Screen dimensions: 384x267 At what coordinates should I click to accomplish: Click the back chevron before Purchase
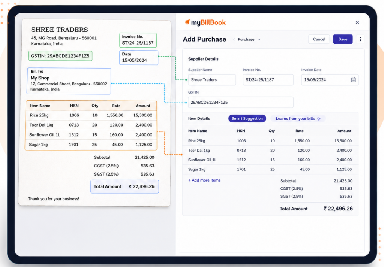click(x=234, y=39)
